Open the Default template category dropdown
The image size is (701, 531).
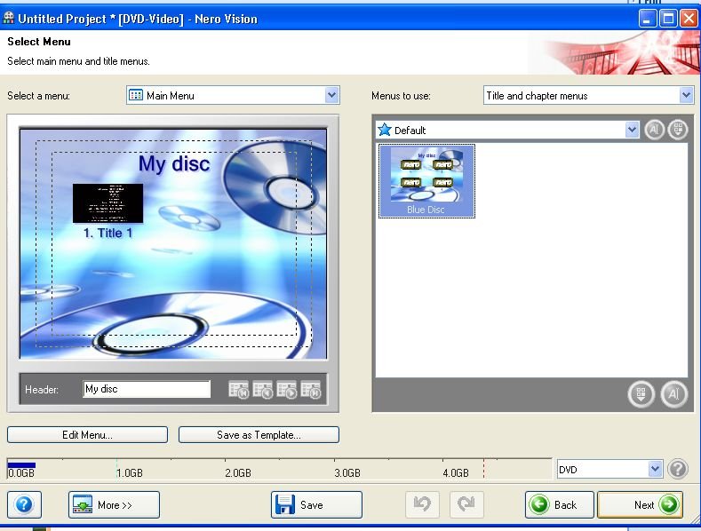click(632, 130)
